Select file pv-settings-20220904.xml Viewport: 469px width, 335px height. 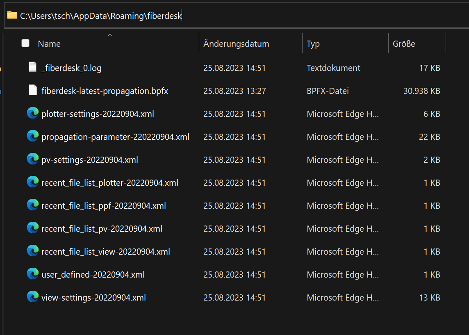coord(90,160)
